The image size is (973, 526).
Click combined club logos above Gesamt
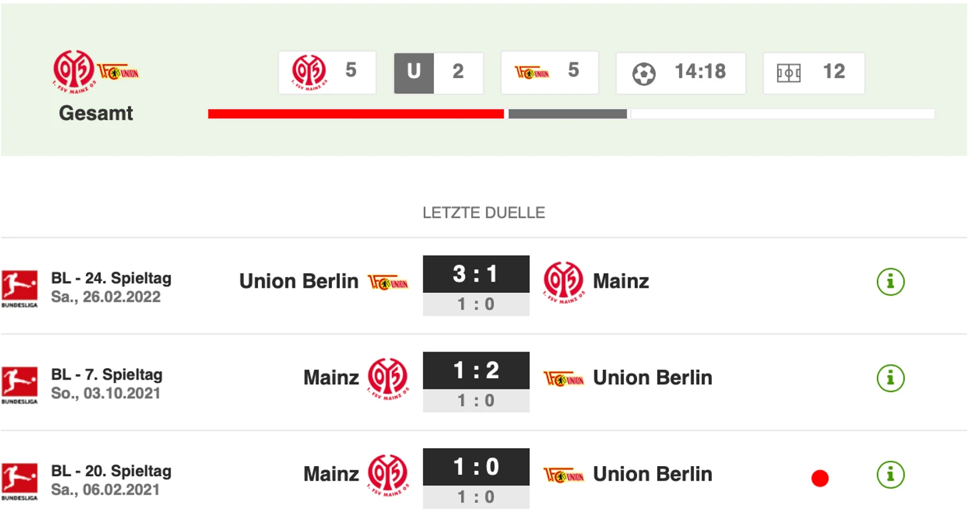(x=96, y=71)
